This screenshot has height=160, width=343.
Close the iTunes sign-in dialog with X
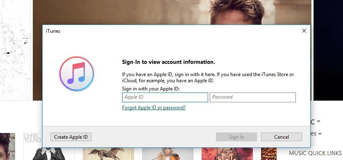point(304,31)
